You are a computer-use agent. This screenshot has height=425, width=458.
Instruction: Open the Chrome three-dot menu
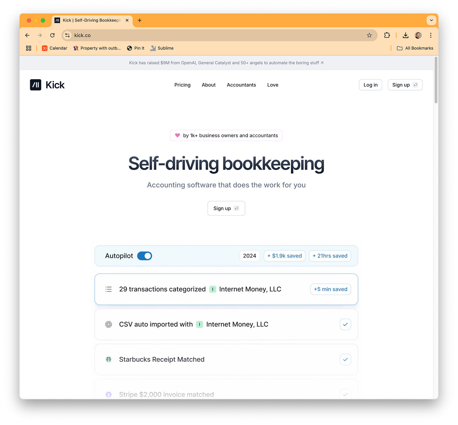pos(431,35)
